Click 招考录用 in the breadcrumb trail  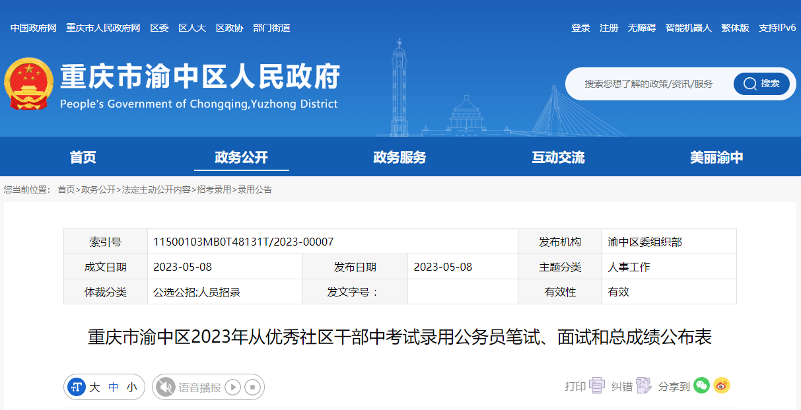click(214, 189)
